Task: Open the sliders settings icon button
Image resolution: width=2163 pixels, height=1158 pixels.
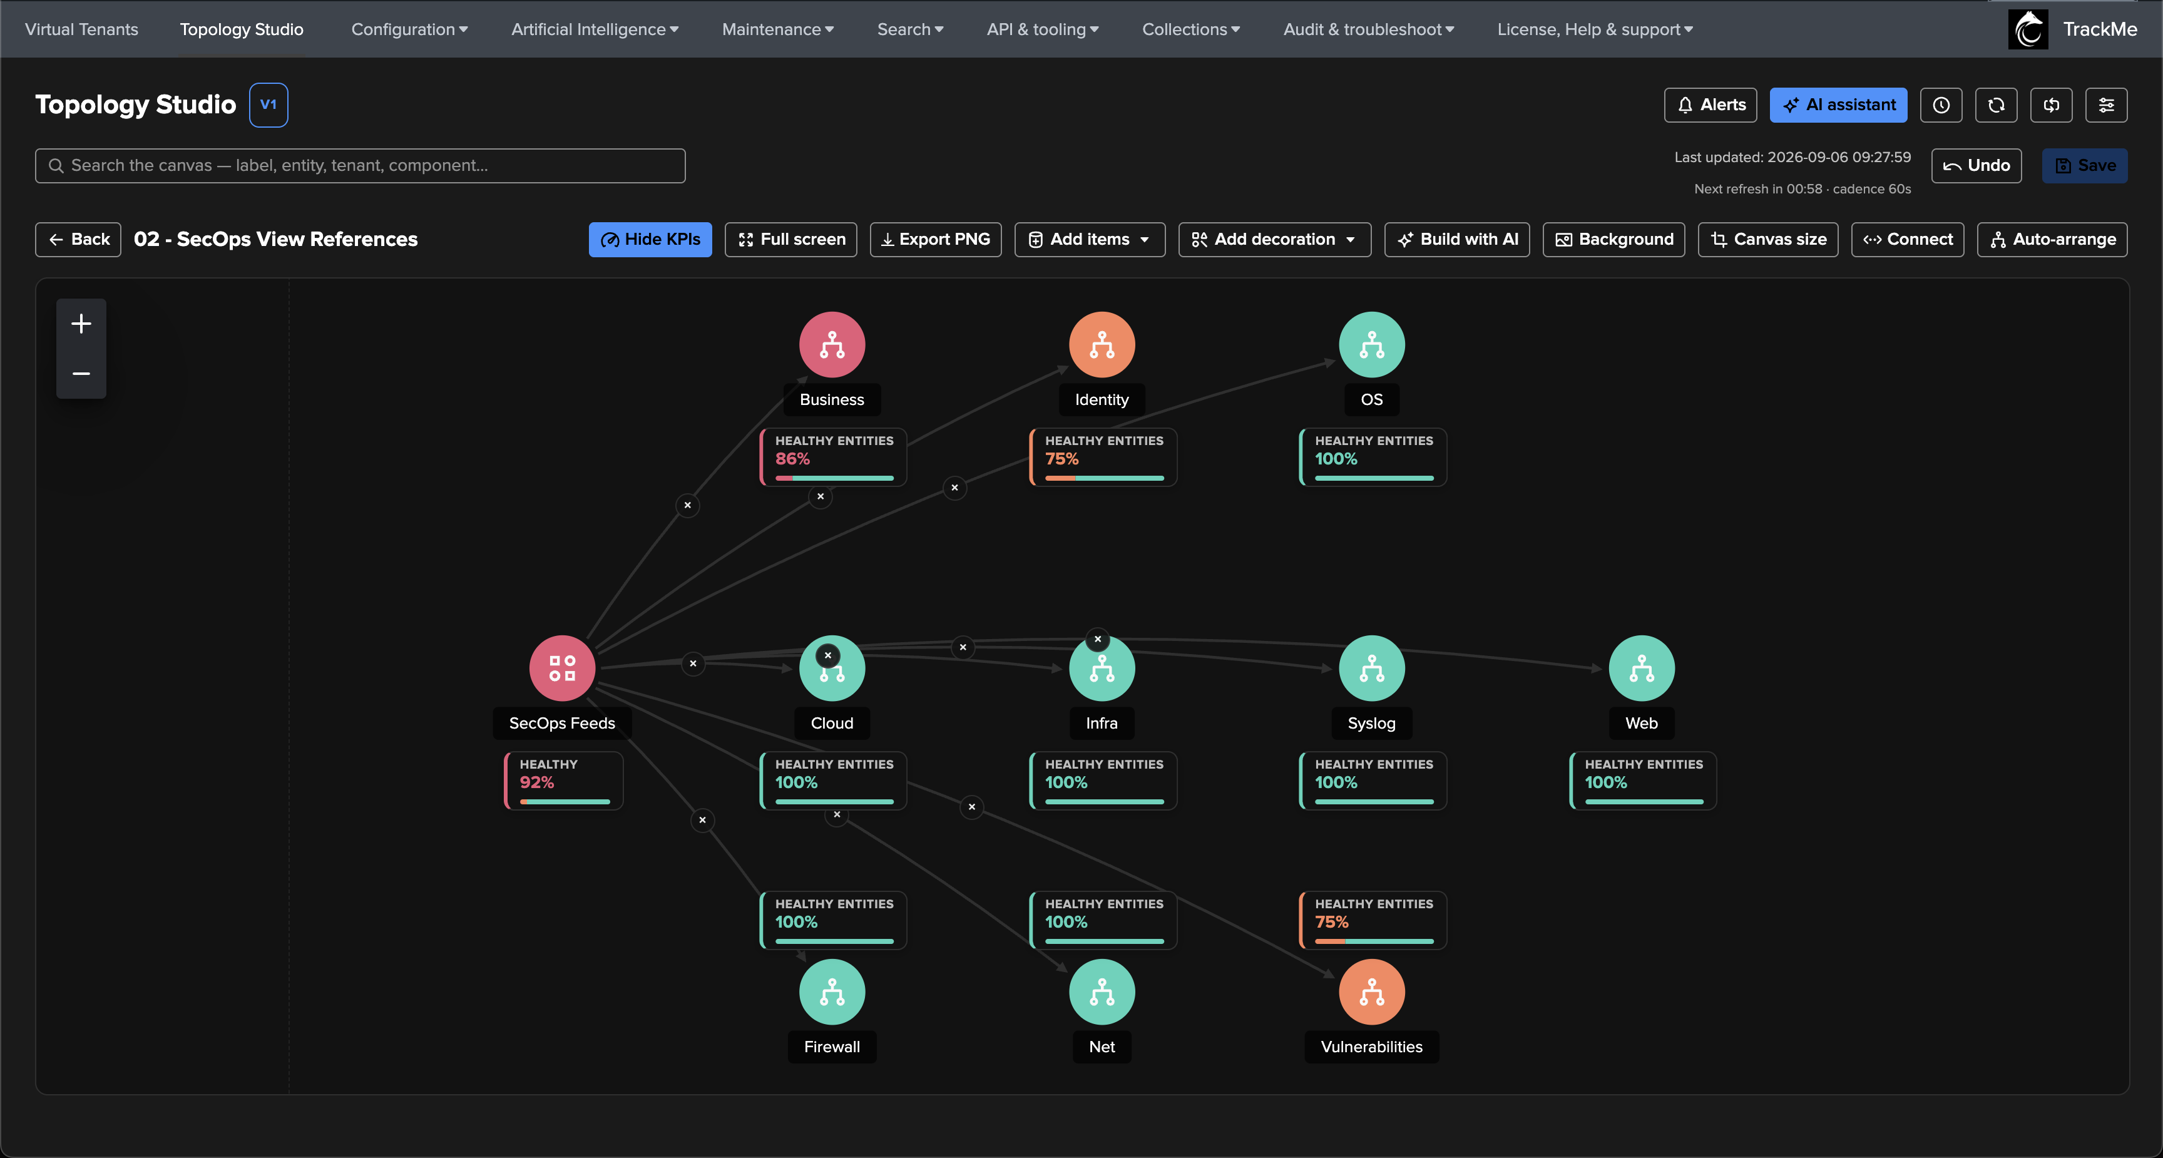Action: 2106,105
